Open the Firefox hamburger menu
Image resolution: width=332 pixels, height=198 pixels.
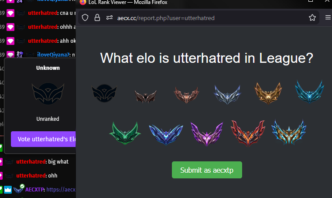pos(328,17)
